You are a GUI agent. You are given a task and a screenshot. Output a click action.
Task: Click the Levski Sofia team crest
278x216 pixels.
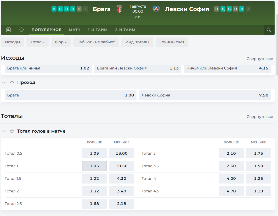[x=156, y=9]
